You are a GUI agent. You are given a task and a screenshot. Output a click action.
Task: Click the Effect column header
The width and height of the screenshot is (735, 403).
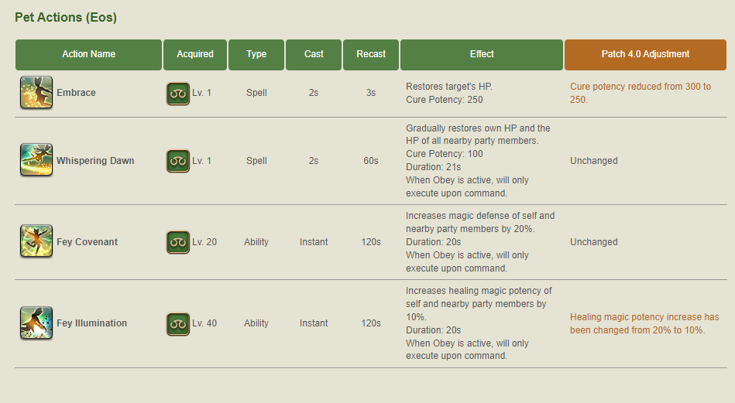point(482,55)
